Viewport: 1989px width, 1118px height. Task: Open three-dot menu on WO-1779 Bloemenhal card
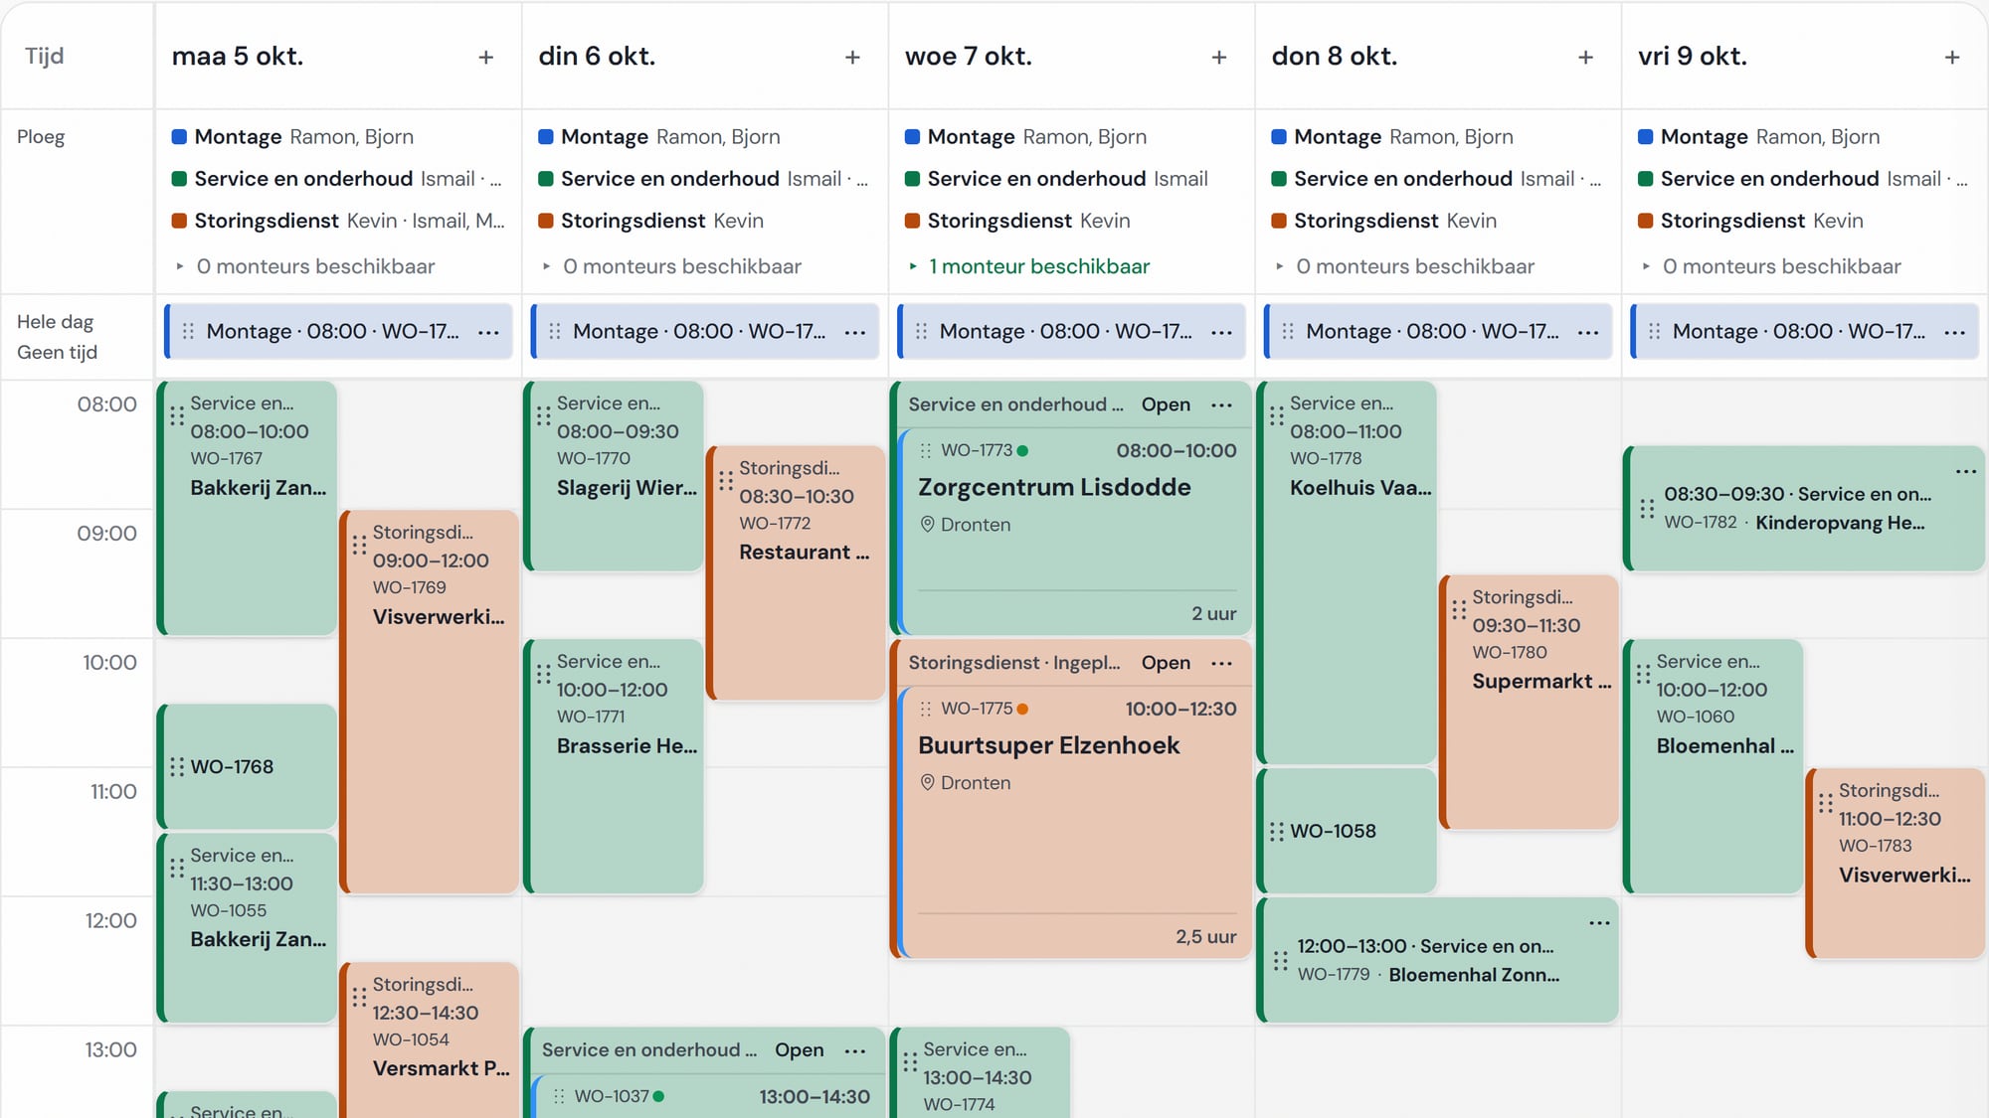click(x=1599, y=923)
